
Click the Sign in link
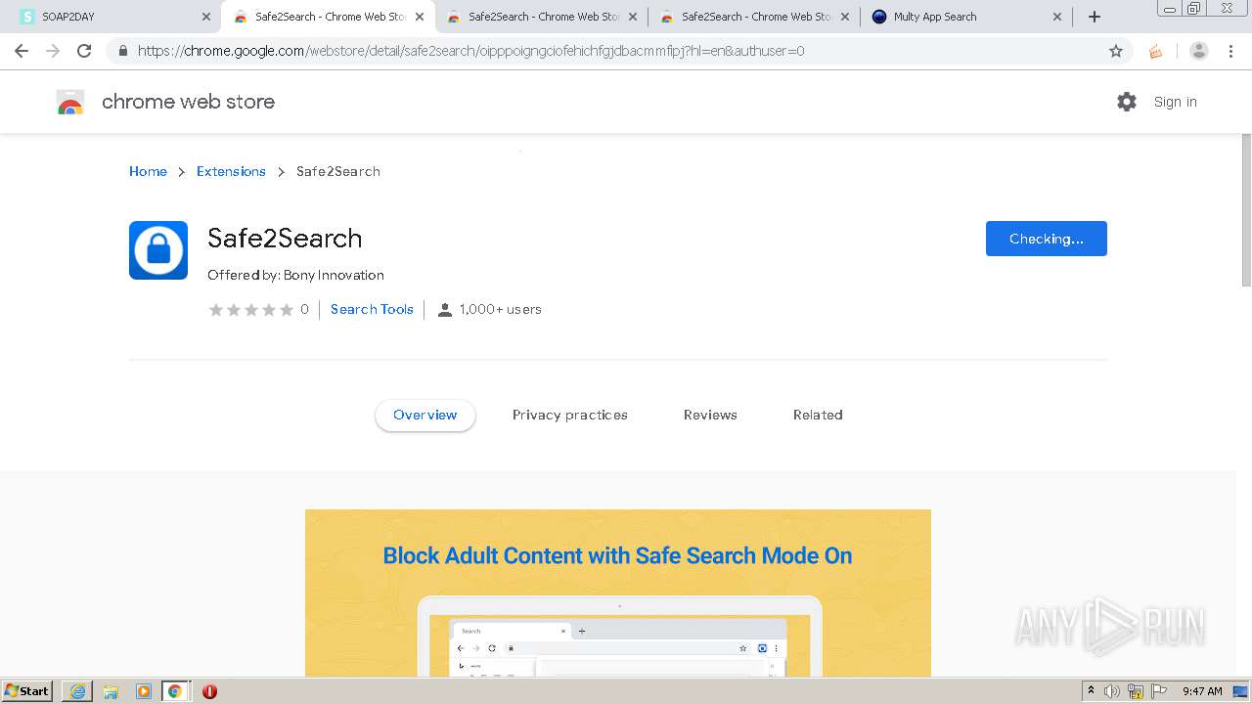(x=1175, y=102)
